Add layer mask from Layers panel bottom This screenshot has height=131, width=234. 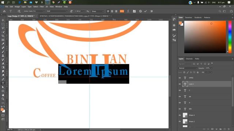coord(212,129)
